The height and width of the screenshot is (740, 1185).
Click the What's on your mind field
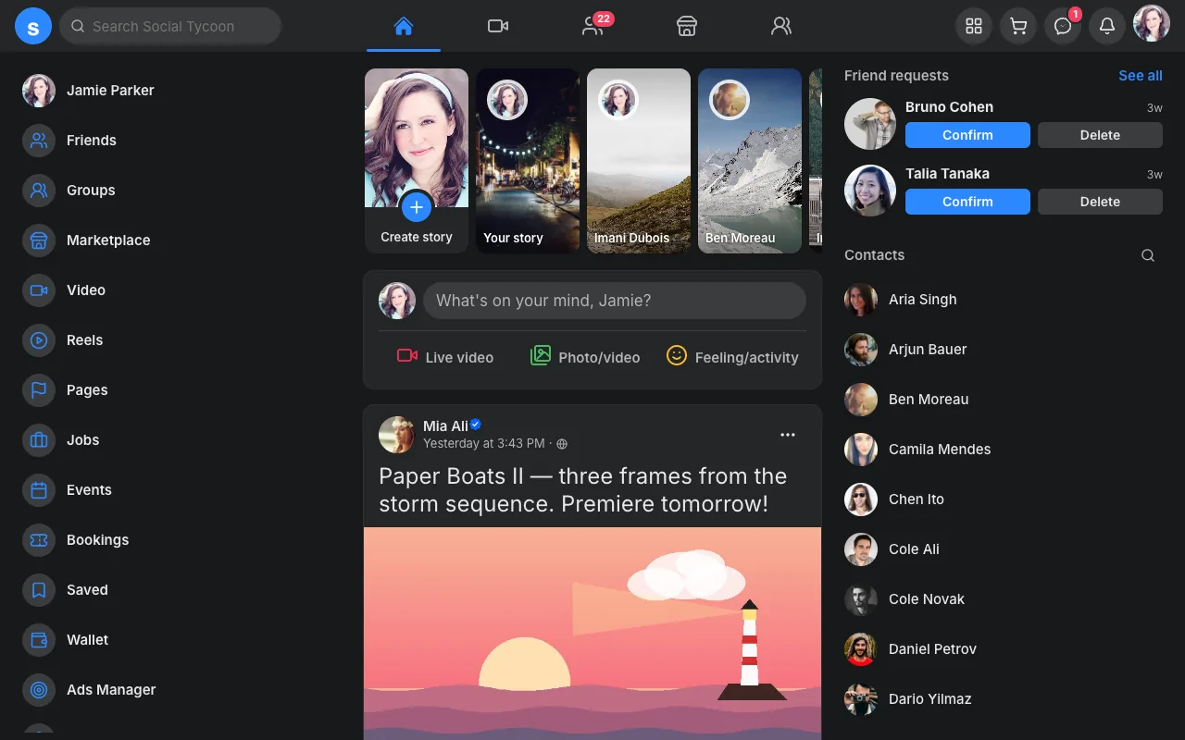point(615,301)
